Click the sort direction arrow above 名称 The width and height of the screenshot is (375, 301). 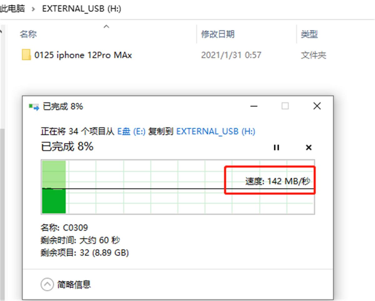[107, 27]
